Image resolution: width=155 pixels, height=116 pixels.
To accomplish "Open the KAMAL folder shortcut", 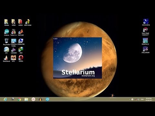I will tap(6, 23).
